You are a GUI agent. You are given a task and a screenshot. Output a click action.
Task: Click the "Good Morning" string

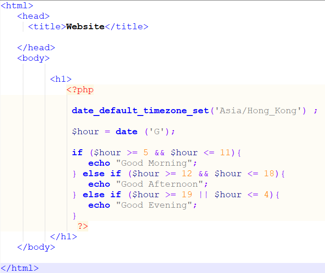(154, 163)
